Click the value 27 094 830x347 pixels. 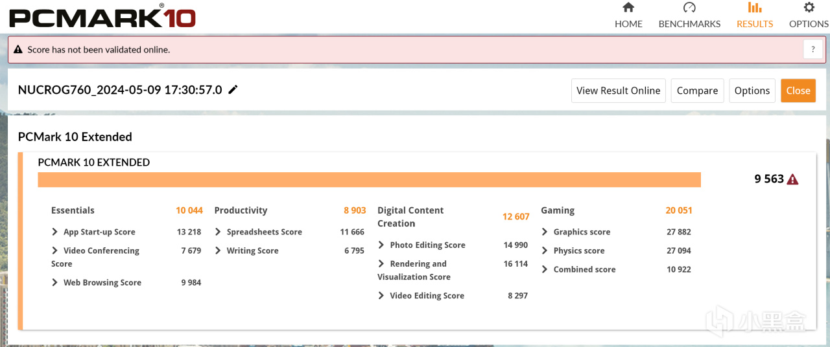coord(679,251)
